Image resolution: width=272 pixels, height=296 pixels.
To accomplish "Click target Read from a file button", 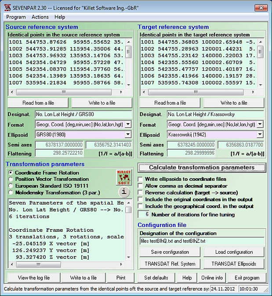I will click(170, 103).
